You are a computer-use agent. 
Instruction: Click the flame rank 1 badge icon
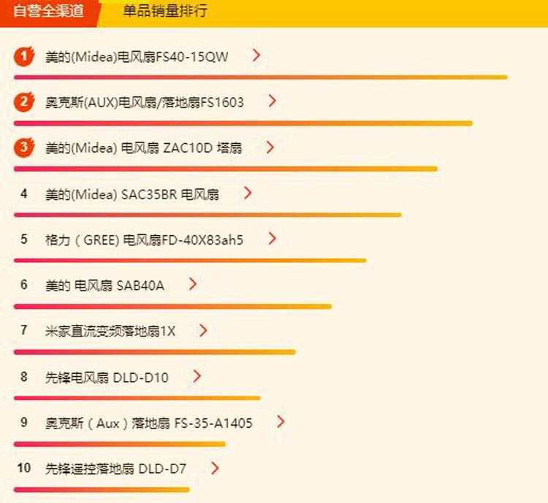[24, 56]
